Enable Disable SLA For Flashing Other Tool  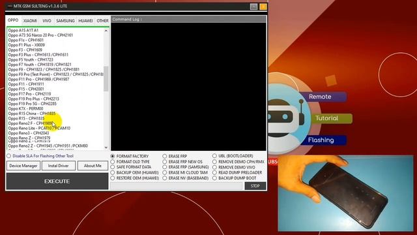40,156
